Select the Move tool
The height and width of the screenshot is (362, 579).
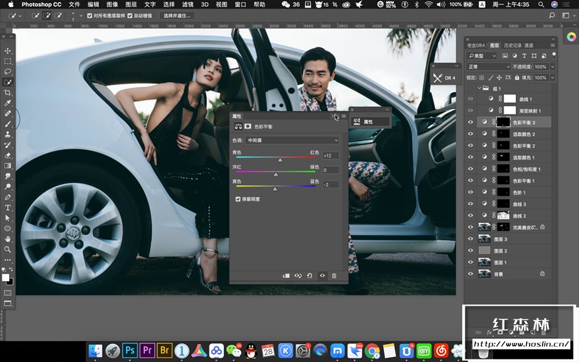click(8, 51)
